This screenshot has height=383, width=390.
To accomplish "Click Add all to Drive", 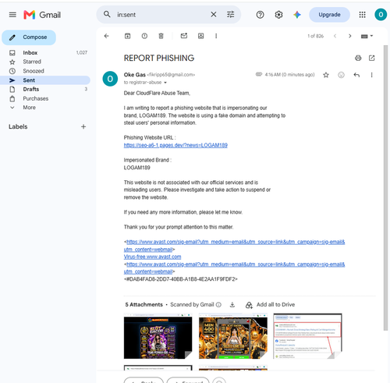I will tap(270, 305).
